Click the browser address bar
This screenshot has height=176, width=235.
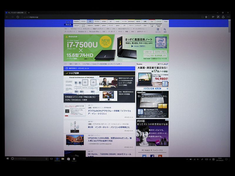pyautogui.click(x=111, y=17)
